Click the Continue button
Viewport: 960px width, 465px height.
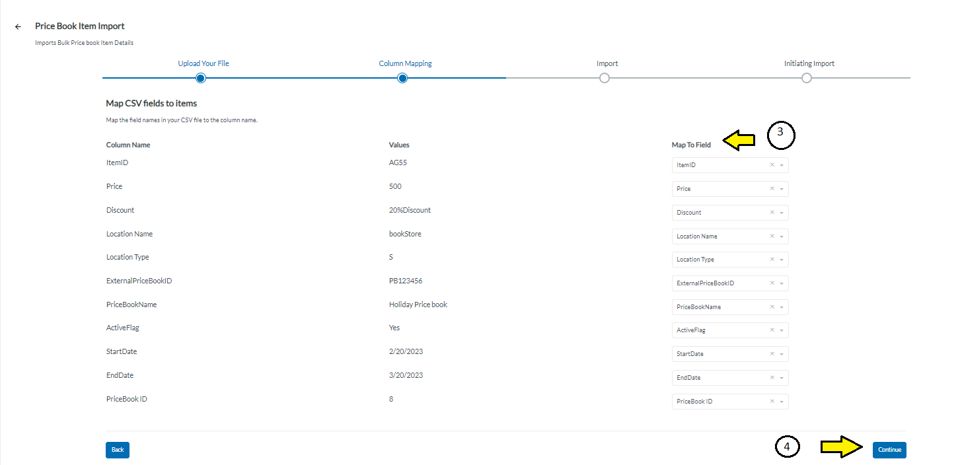click(889, 450)
